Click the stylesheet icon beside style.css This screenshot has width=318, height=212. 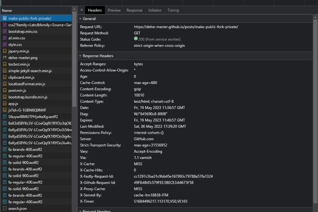point(5,45)
